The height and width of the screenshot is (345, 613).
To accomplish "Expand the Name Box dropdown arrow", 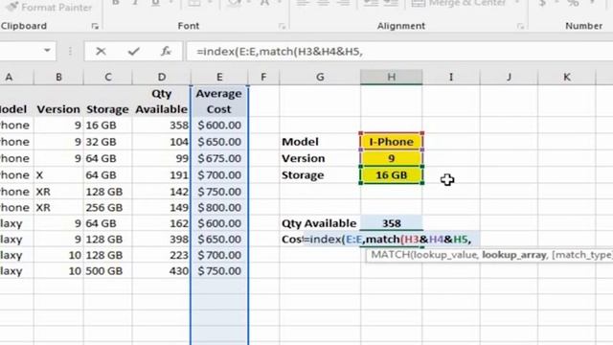I will click(x=47, y=51).
